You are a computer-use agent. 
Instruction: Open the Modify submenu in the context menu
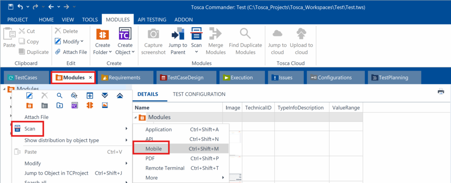71,164
